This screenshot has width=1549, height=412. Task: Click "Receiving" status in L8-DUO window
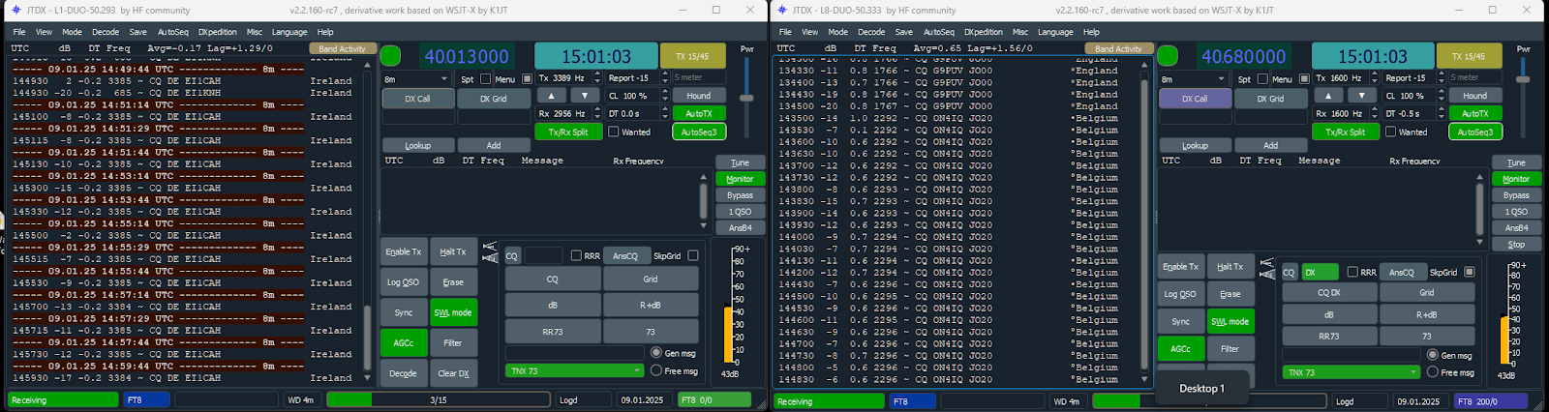pos(829,400)
